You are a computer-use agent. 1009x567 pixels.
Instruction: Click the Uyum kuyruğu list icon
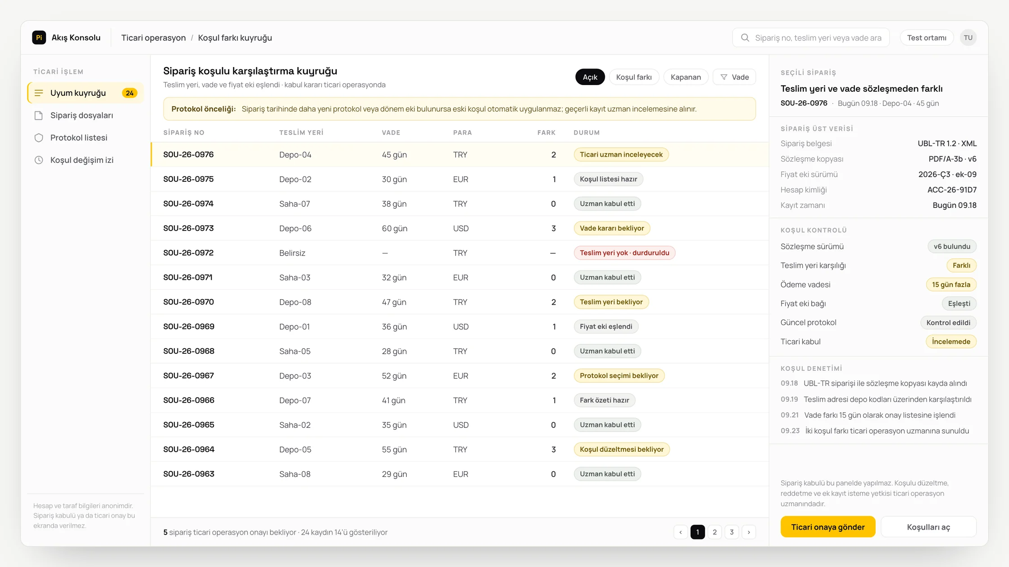pyautogui.click(x=39, y=93)
